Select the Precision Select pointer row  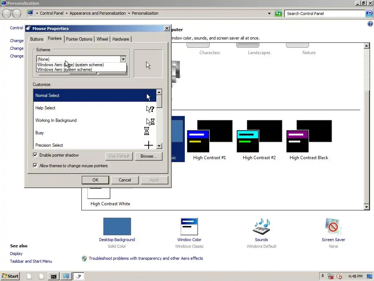click(95, 145)
